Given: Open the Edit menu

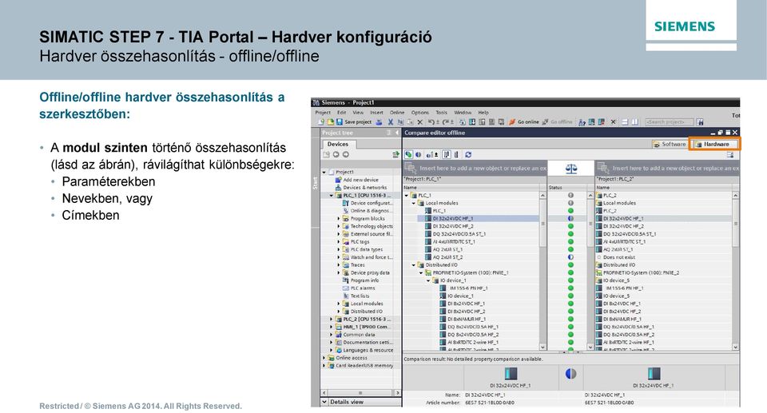Looking at the screenshot, I should [341, 113].
